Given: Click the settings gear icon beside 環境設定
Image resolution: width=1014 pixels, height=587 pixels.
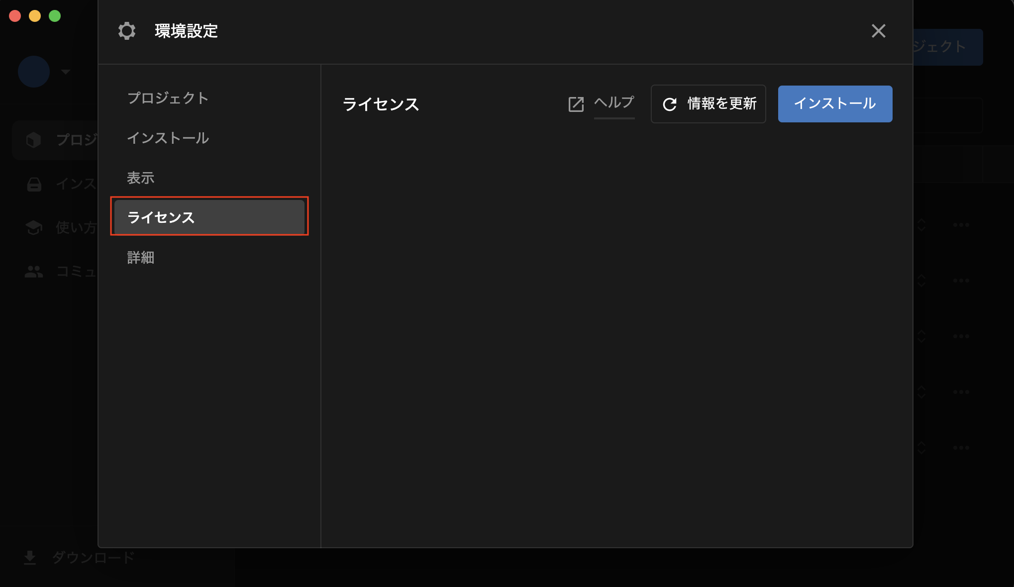Looking at the screenshot, I should pos(127,31).
